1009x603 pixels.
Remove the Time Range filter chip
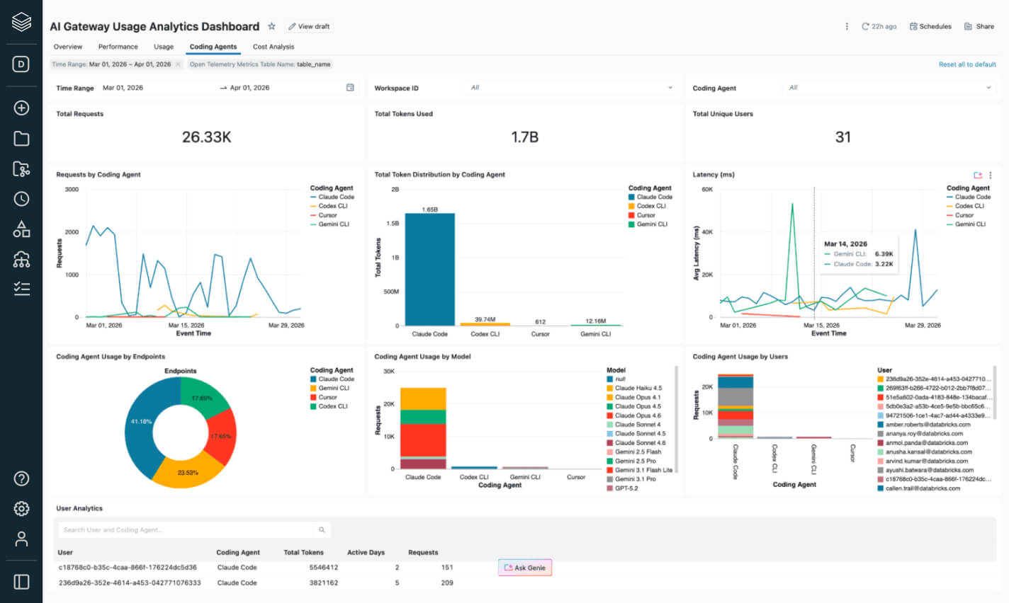(178, 64)
